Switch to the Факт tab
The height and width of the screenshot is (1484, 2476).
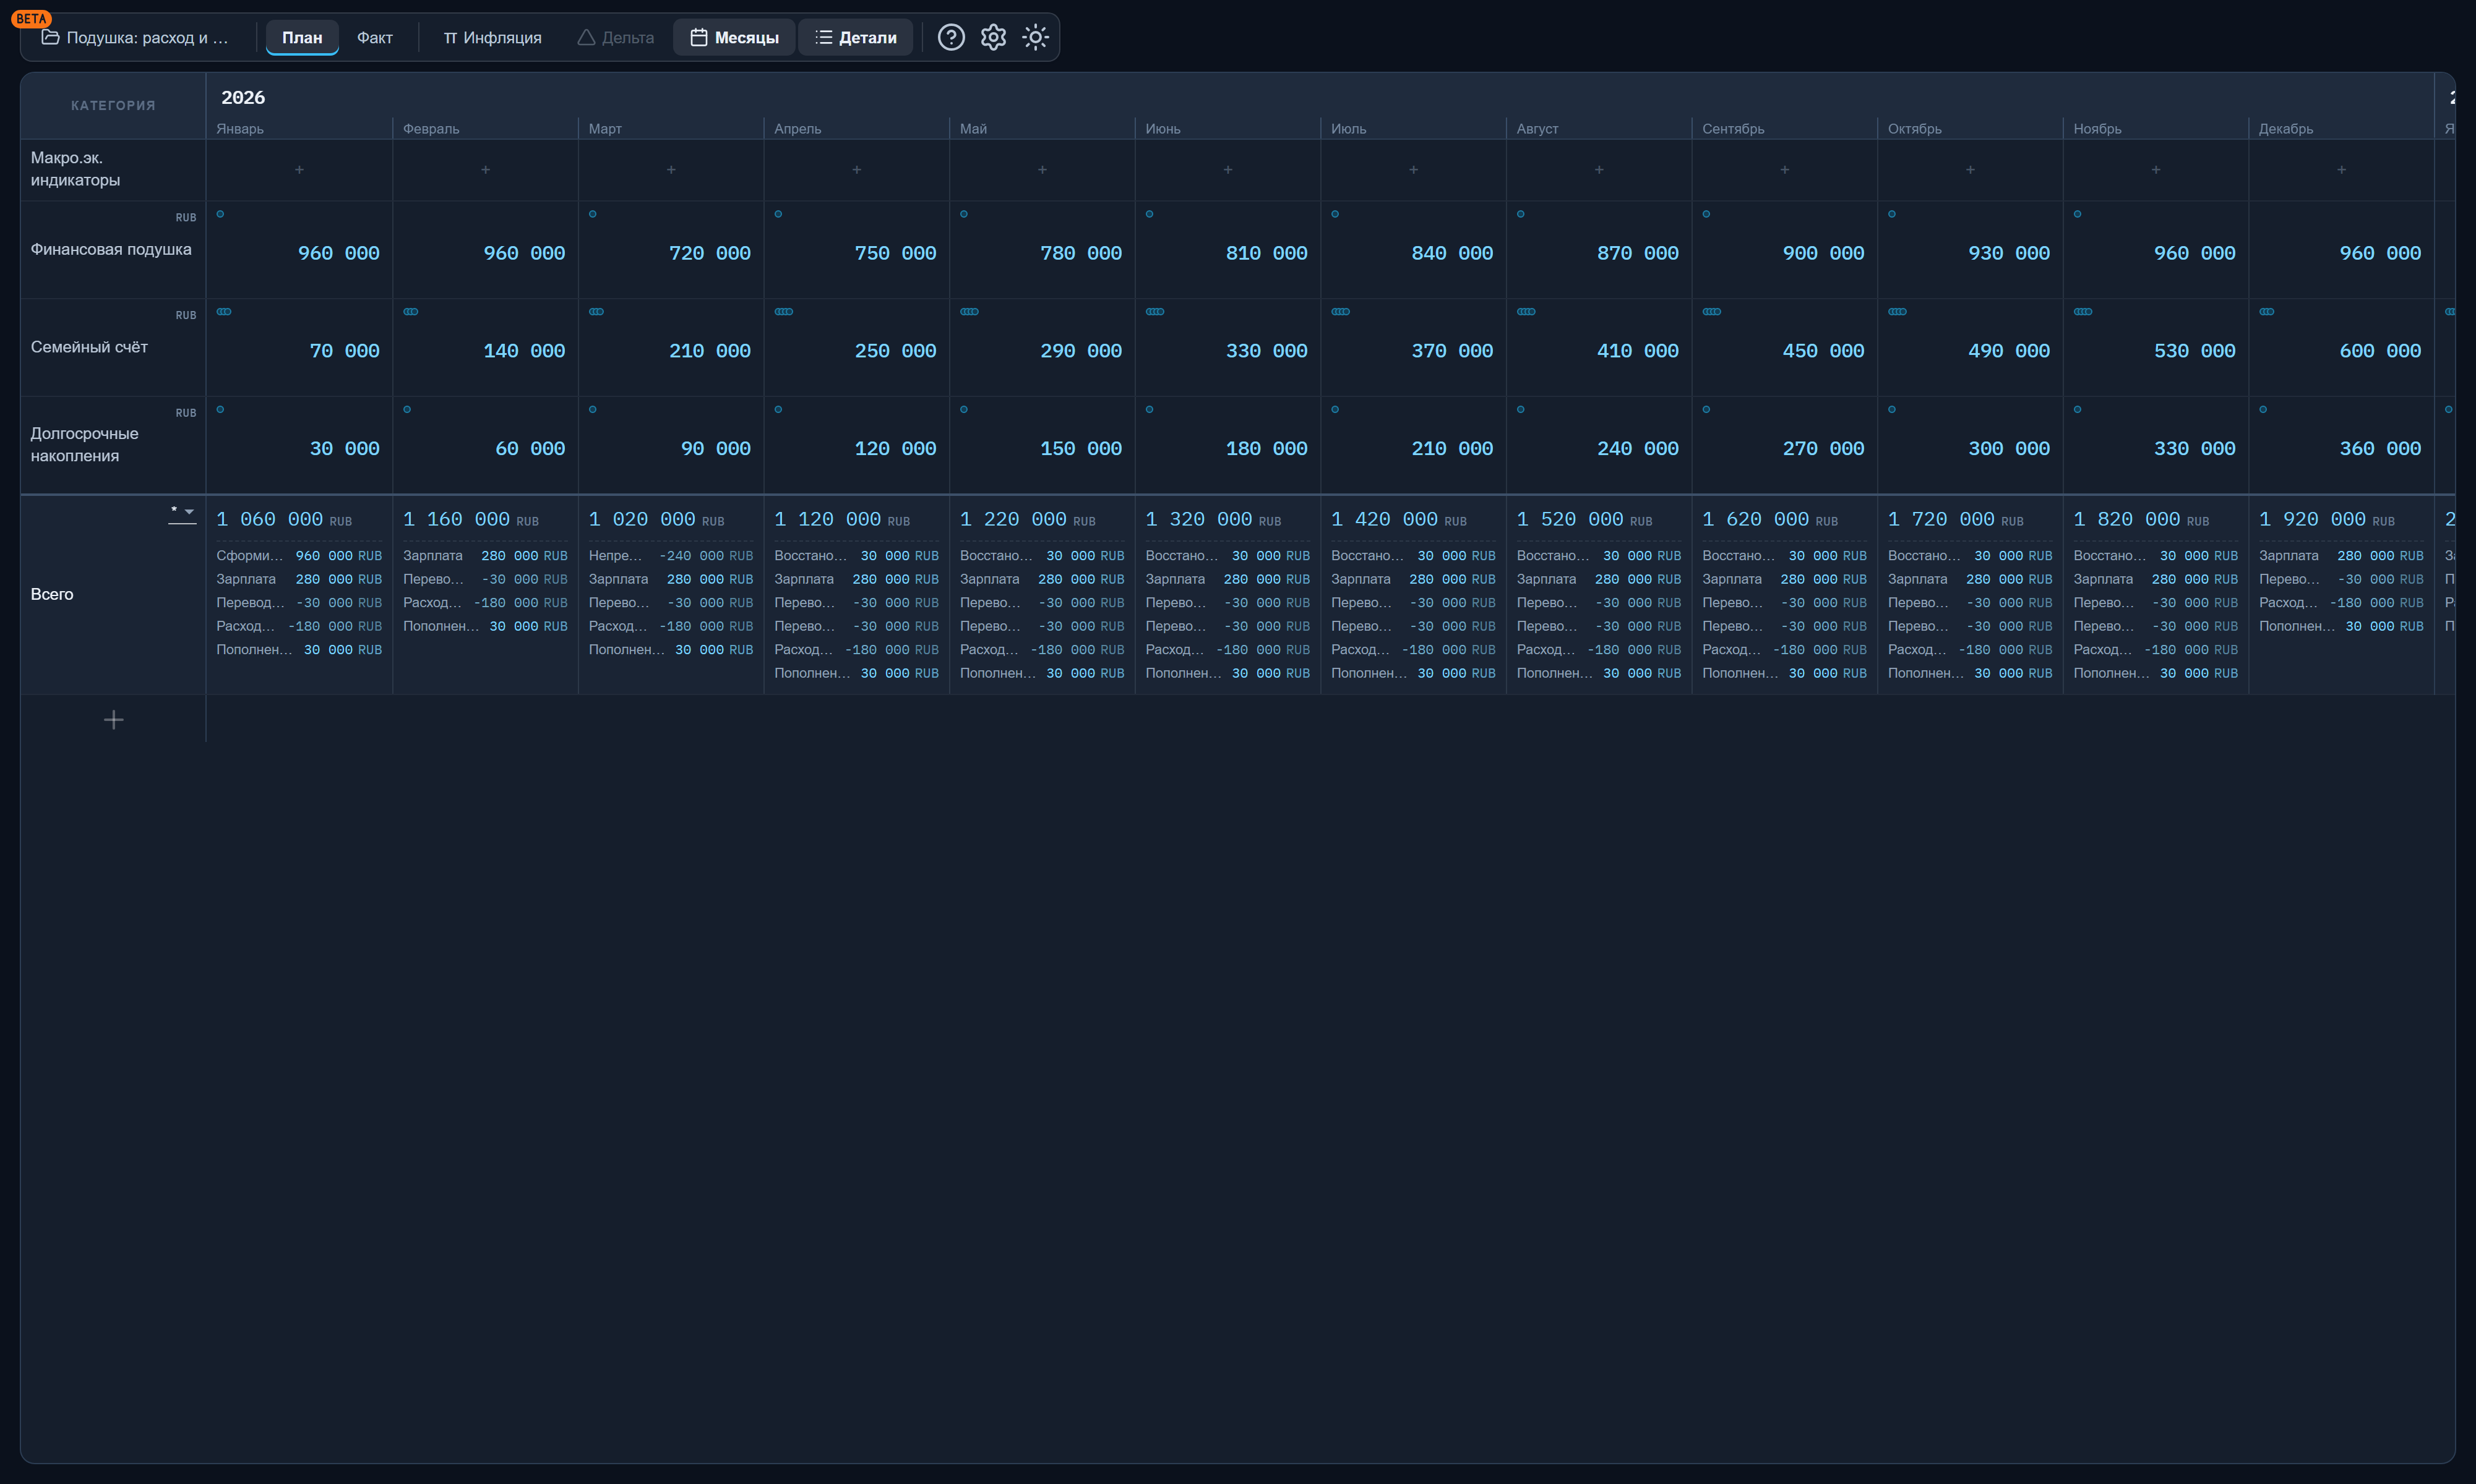tap(374, 38)
